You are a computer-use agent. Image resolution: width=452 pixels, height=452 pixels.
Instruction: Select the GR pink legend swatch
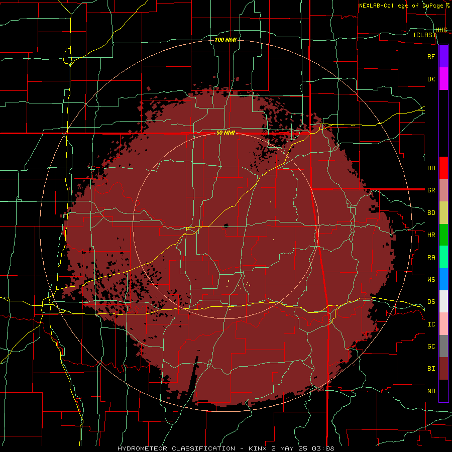[443, 190]
